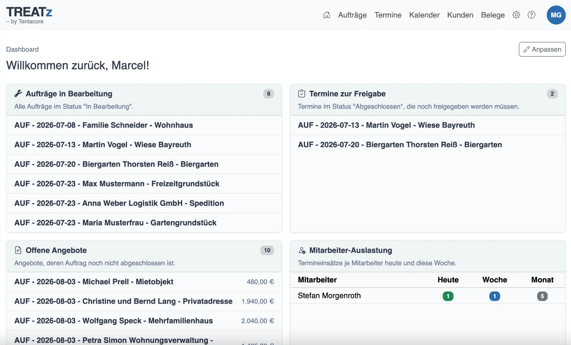This screenshot has height=345, width=571.
Task: Open MG user profile avatar
Action: 556,15
